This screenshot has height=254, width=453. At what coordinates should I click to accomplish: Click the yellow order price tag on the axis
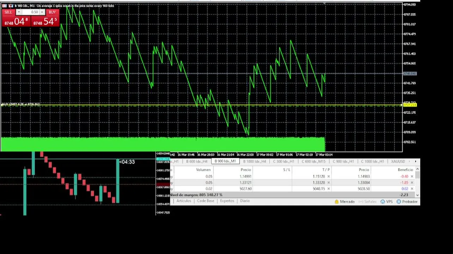pos(410,105)
